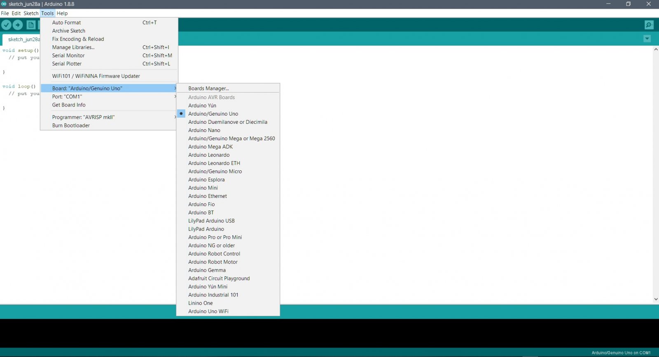
Task: Select Arduino BT
Action: pos(228,212)
